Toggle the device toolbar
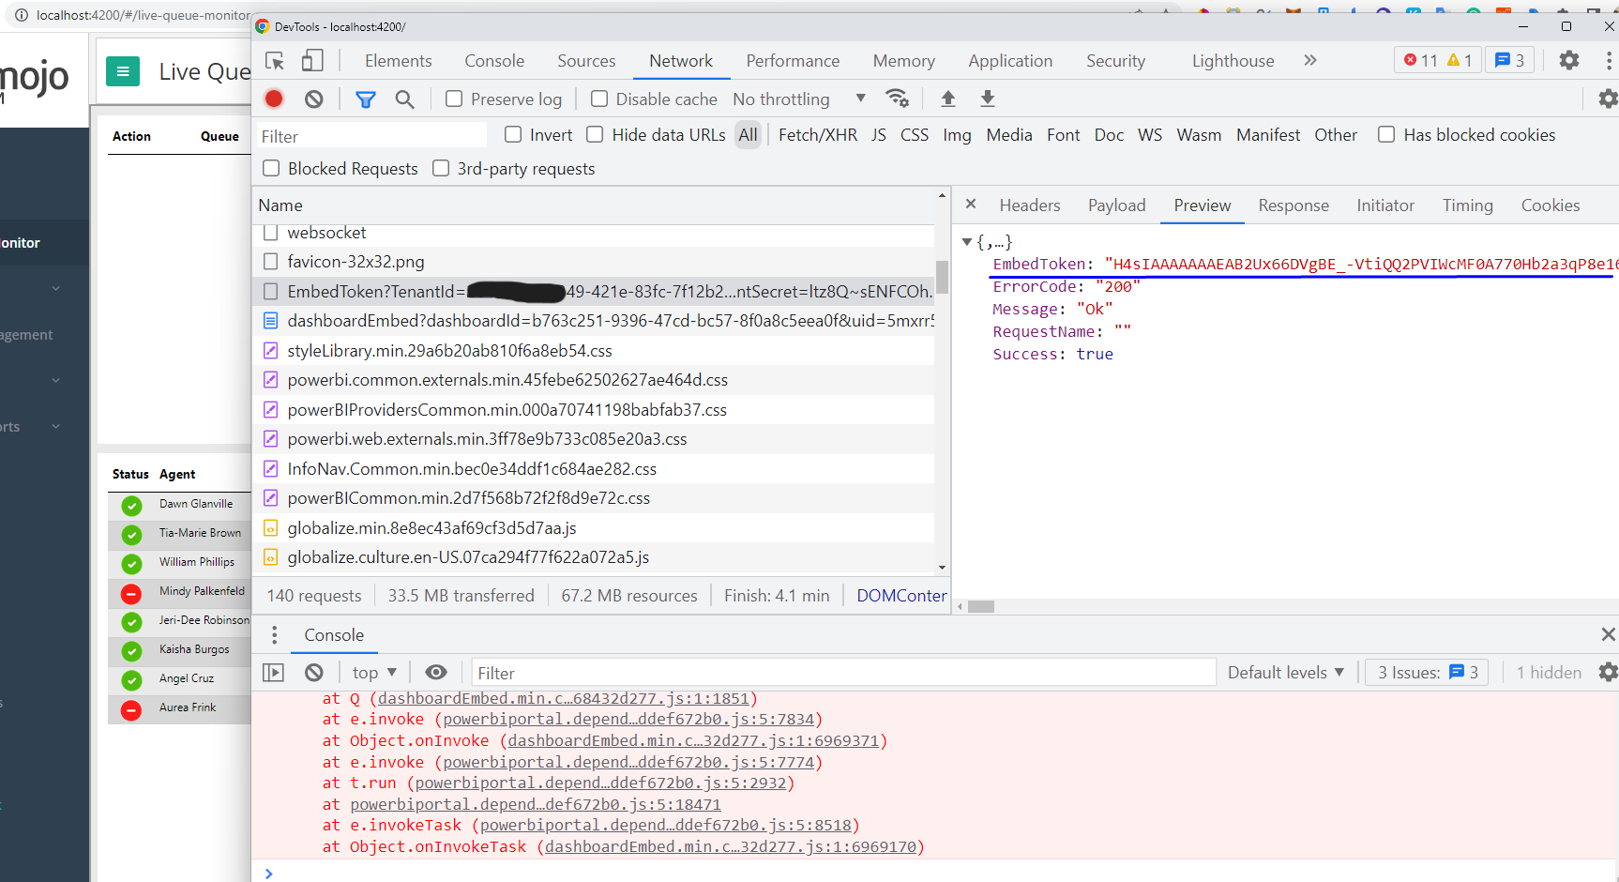 tap(312, 60)
